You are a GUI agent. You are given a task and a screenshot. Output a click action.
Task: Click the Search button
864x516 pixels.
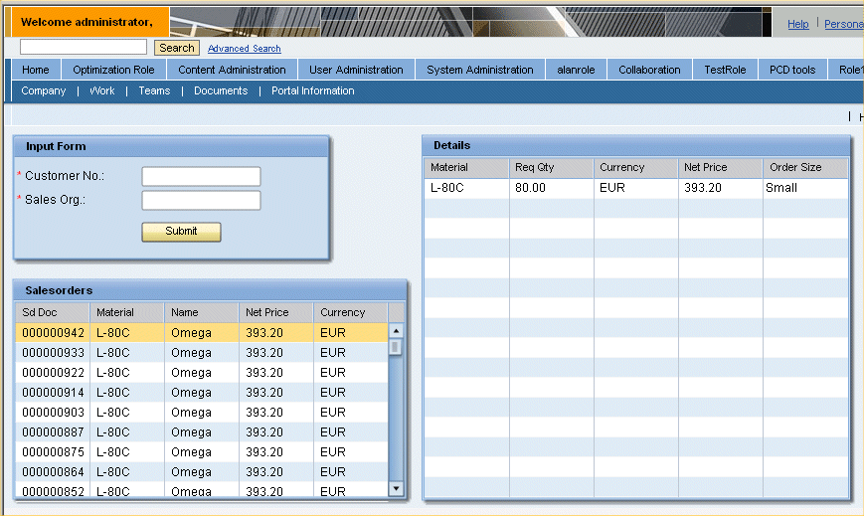pos(176,48)
